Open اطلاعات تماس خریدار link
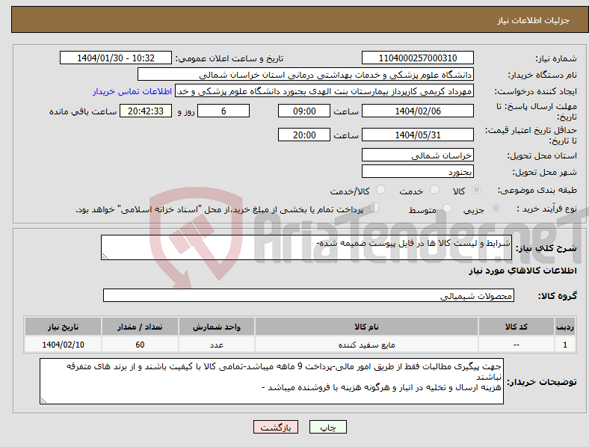The image size is (589, 447). tap(132, 91)
